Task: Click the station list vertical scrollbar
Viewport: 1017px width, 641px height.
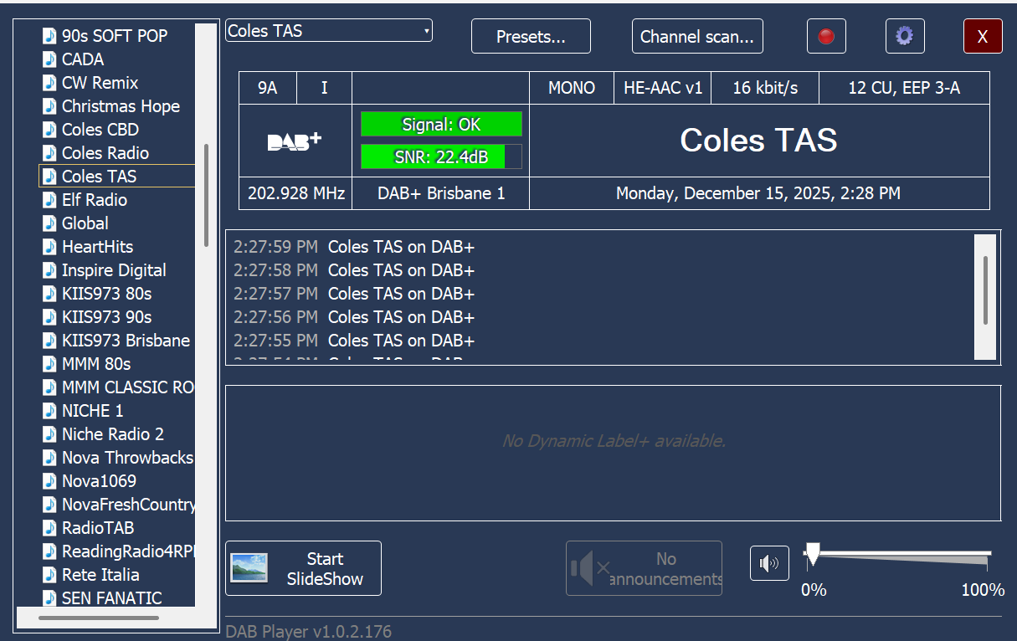Action: coord(206,196)
